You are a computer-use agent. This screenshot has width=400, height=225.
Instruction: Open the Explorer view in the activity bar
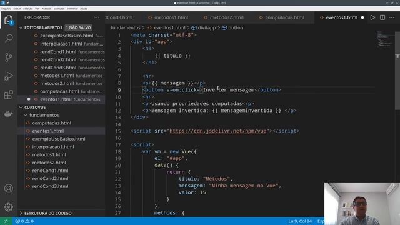[9, 20]
